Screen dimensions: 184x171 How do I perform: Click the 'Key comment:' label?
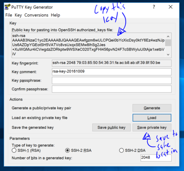click(x=24, y=72)
